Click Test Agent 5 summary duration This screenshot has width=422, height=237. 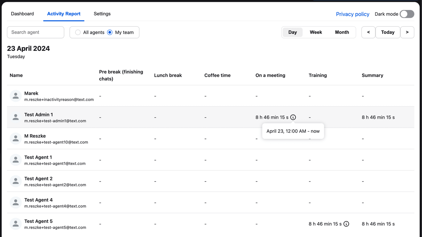point(378,224)
